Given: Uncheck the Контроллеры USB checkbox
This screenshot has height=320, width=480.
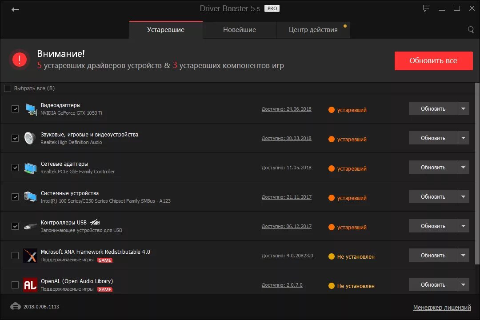Looking at the screenshot, I should point(15,226).
